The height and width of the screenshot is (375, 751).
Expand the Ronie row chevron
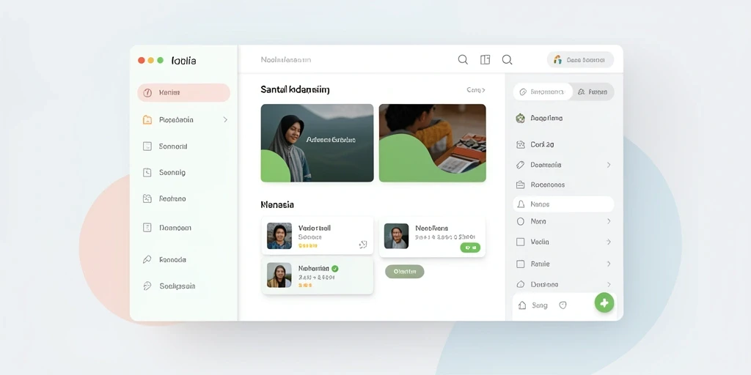(609, 264)
